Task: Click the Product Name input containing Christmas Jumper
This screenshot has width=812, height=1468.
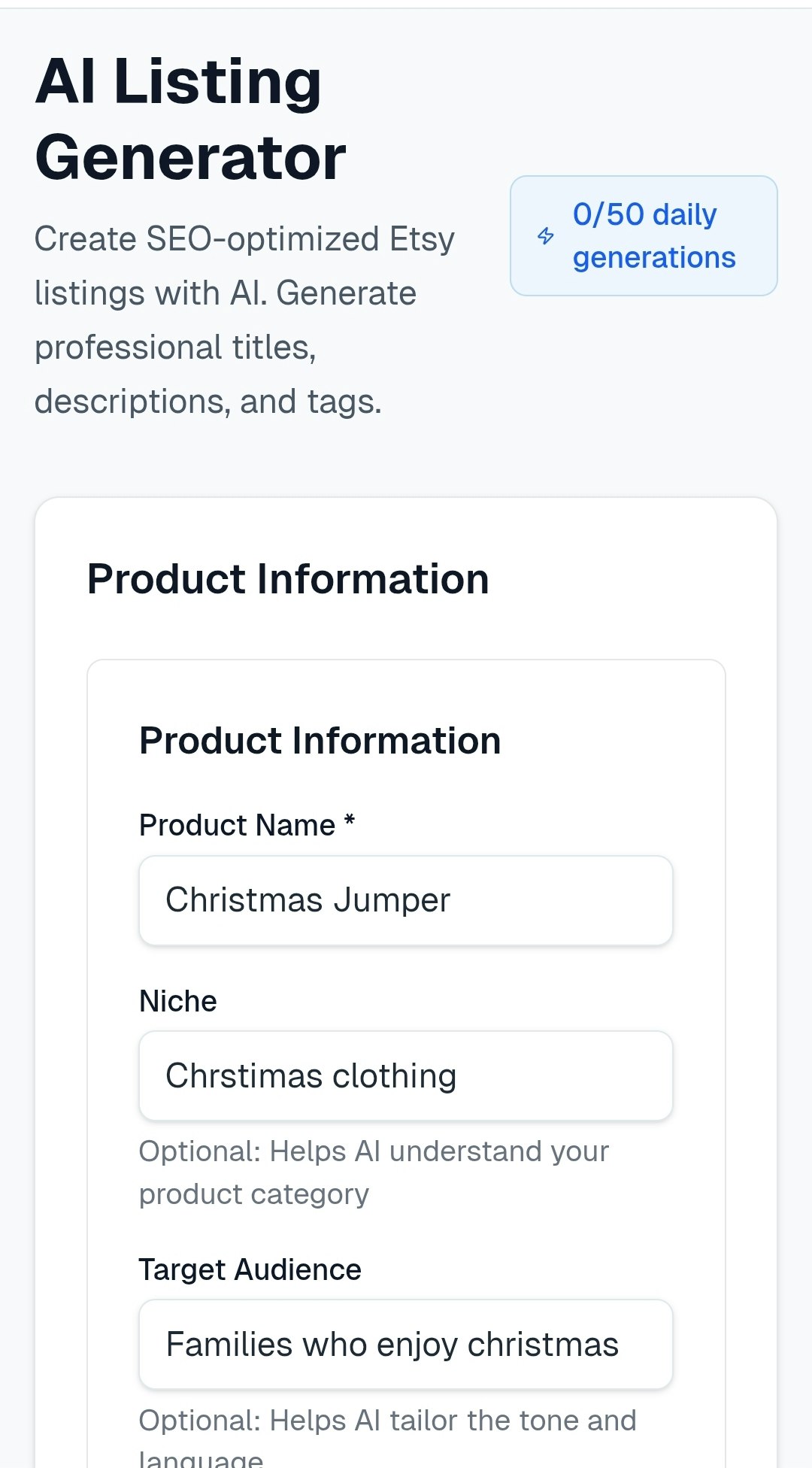Action: pyautogui.click(x=406, y=900)
